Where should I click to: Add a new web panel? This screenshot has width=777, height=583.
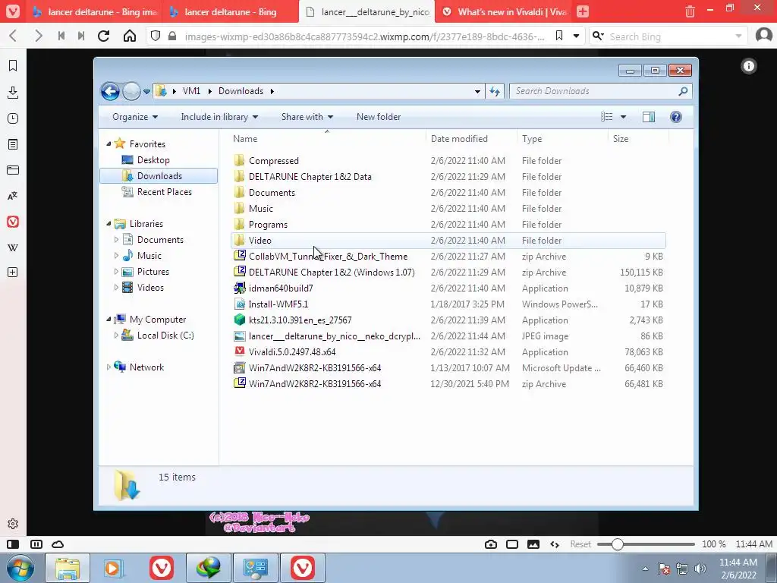(x=13, y=273)
